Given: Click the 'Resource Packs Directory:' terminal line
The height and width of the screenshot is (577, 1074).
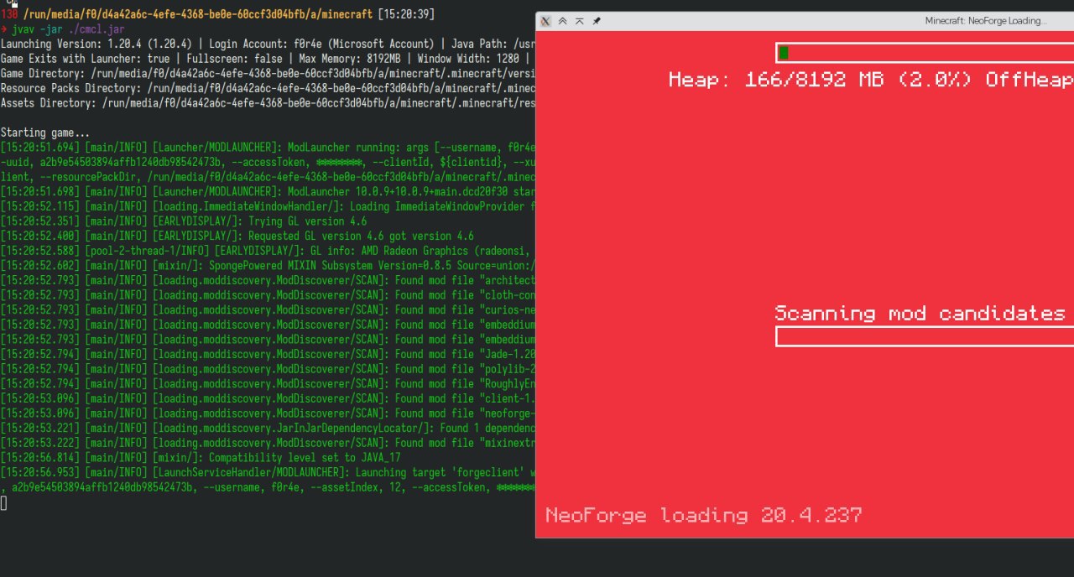Looking at the screenshot, I should tap(268, 88).
